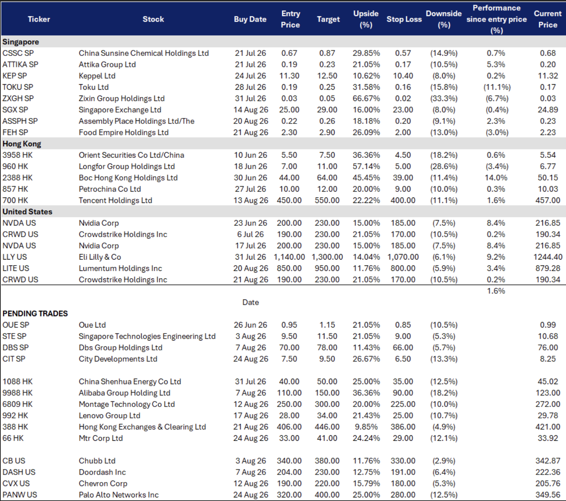Click Keppel Ltd stock name

tap(97, 76)
